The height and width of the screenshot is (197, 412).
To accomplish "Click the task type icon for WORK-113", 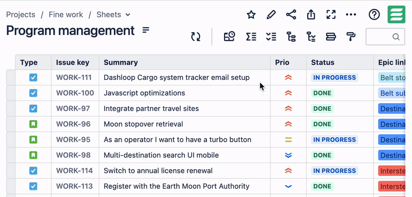I will pos(33,186).
